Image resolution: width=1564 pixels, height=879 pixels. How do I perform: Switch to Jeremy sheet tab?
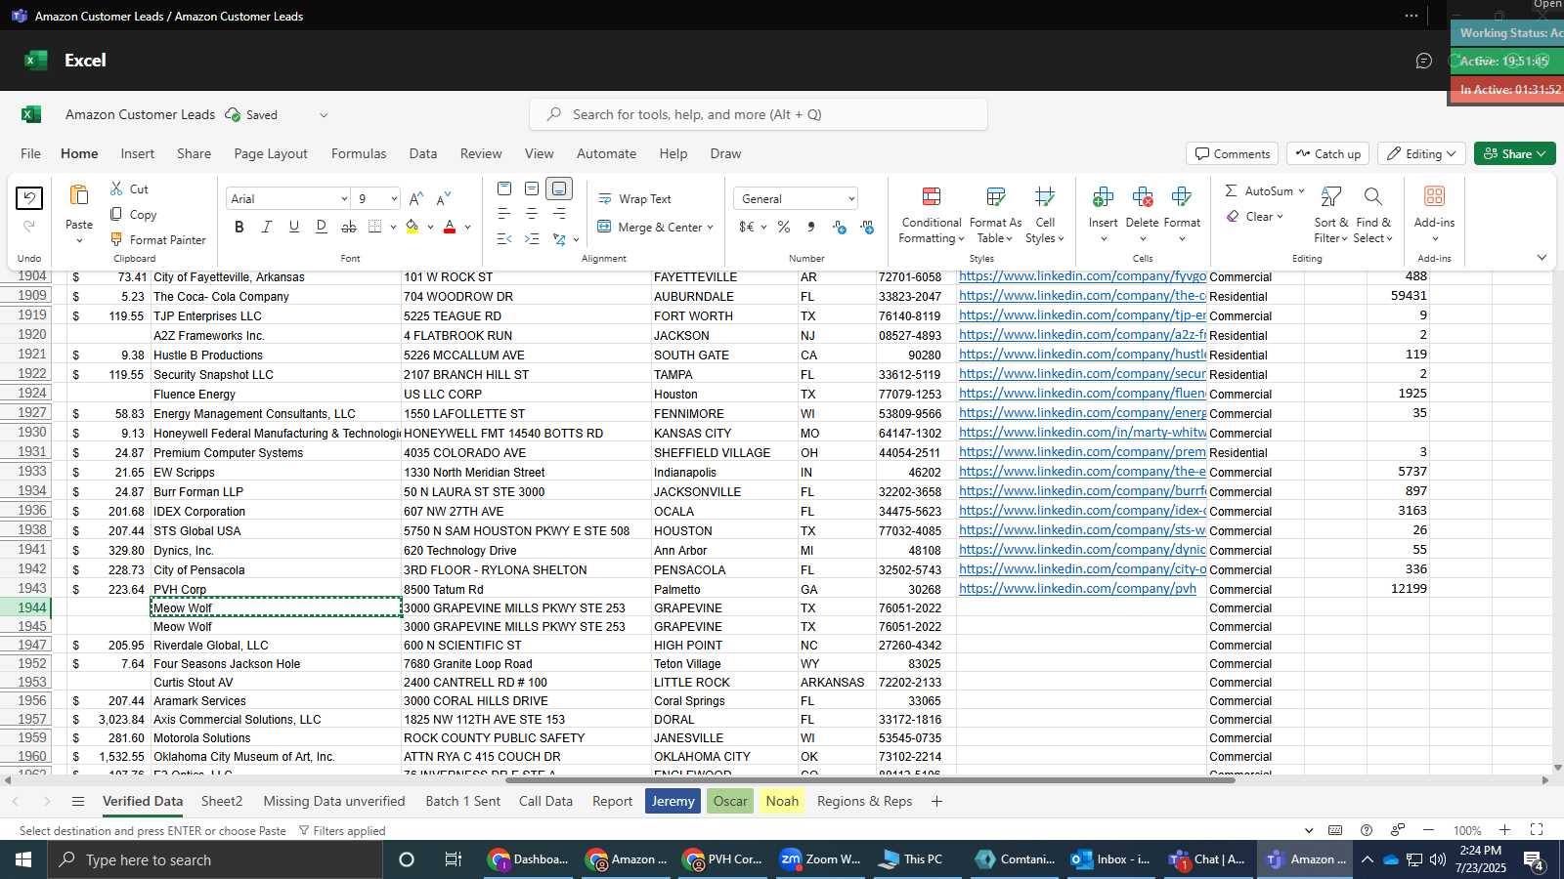(x=673, y=801)
